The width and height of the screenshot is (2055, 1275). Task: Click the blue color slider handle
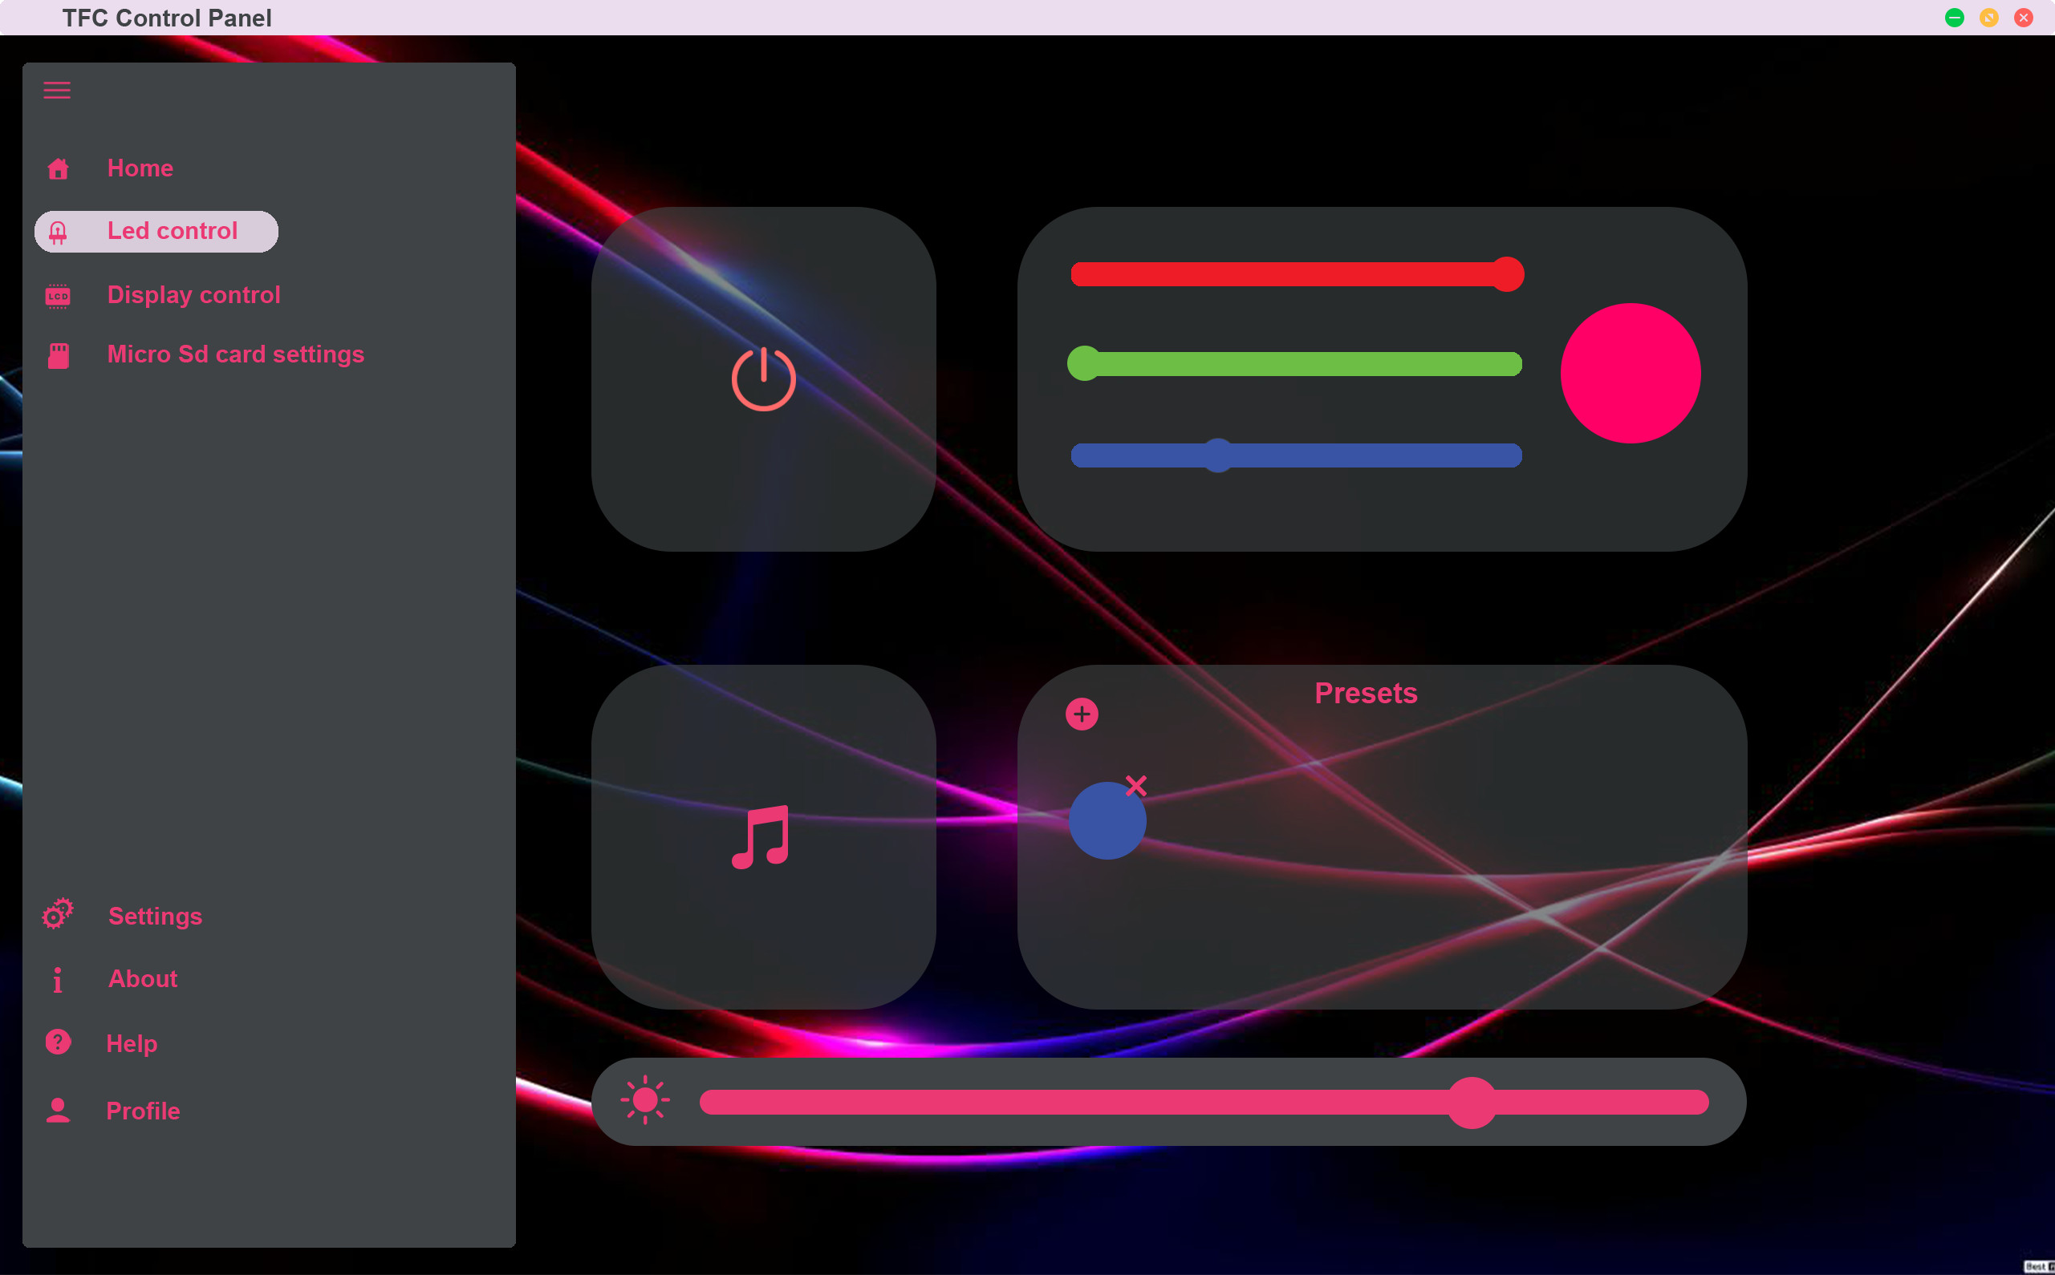tap(1217, 455)
